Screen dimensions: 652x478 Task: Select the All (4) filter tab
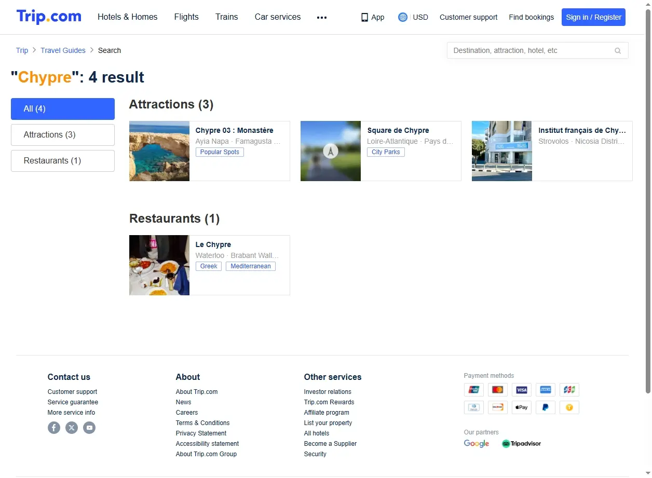(63, 109)
